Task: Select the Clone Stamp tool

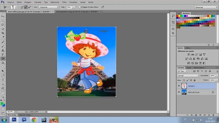Action: pyautogui.click(x=3, y=50)
